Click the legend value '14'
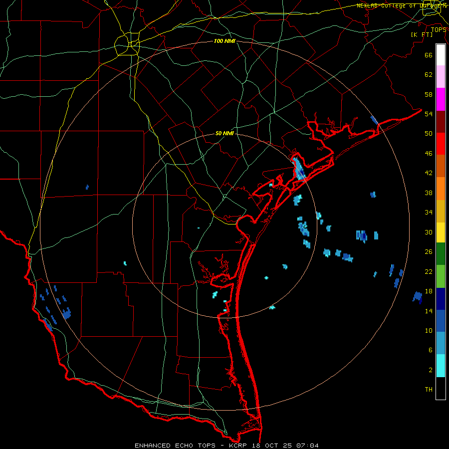 (x=429, y=311)
